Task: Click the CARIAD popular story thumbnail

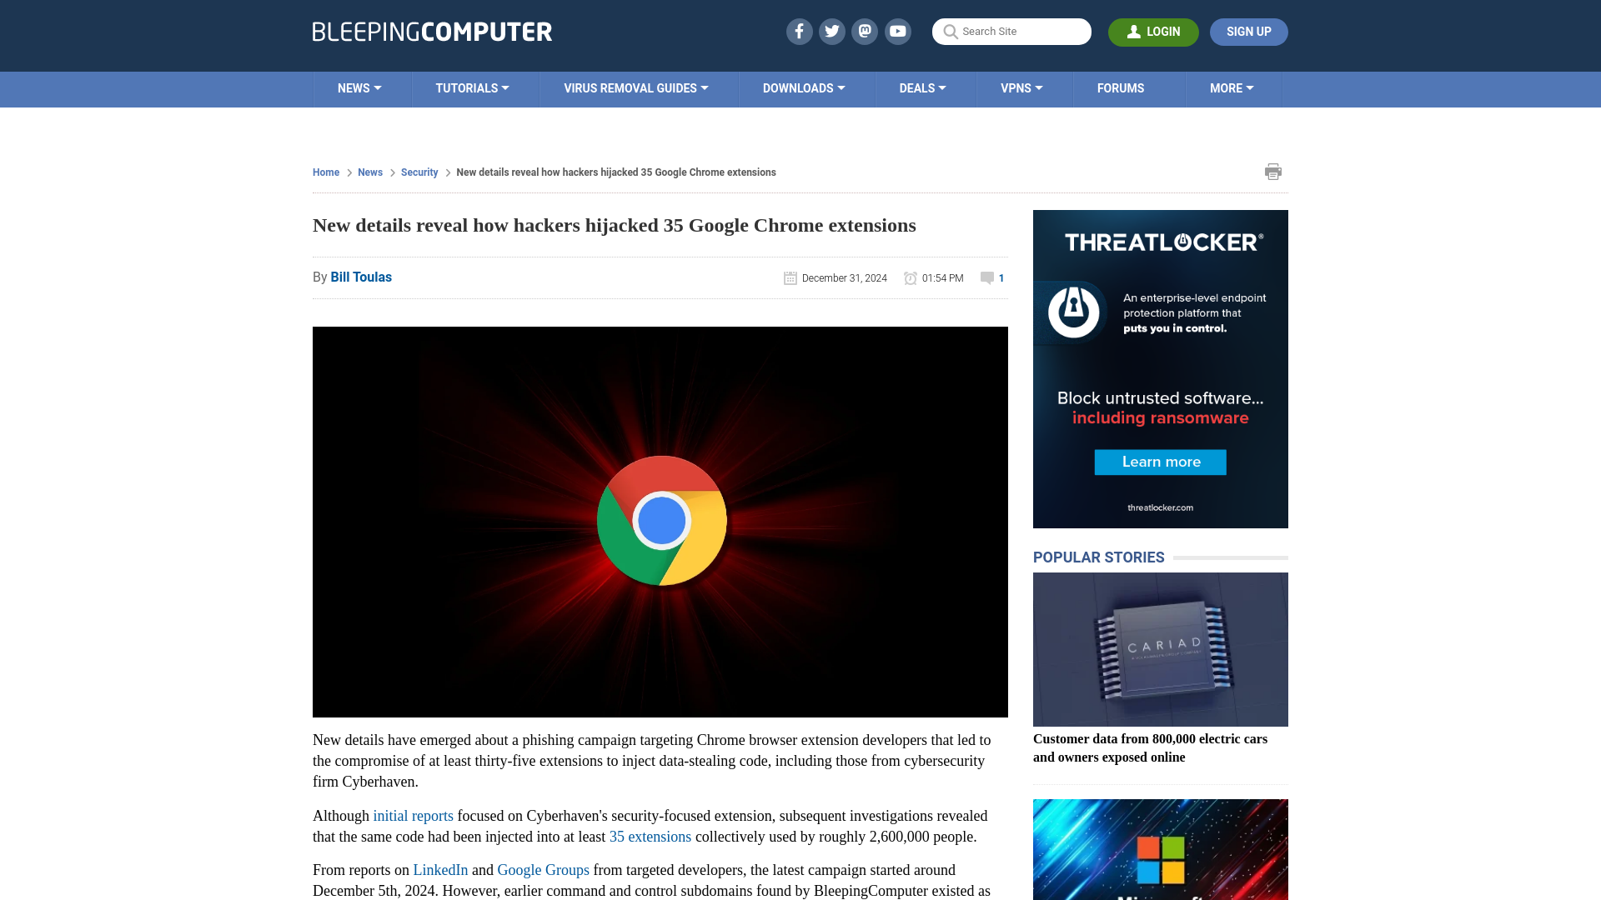Action: (x=1160, y=649)
